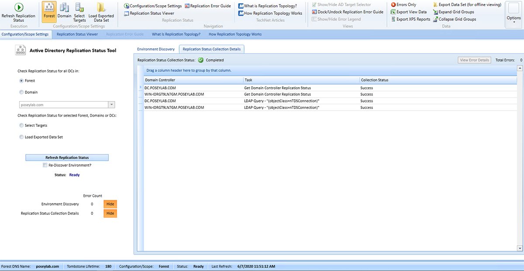Expand the DC.POSEYLAB.COM first row indicator
The image size is (524, 271).
coord(141,88)
